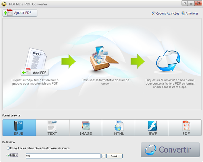
Task: Start conversion with Convertir button
Action: point(170,149)
